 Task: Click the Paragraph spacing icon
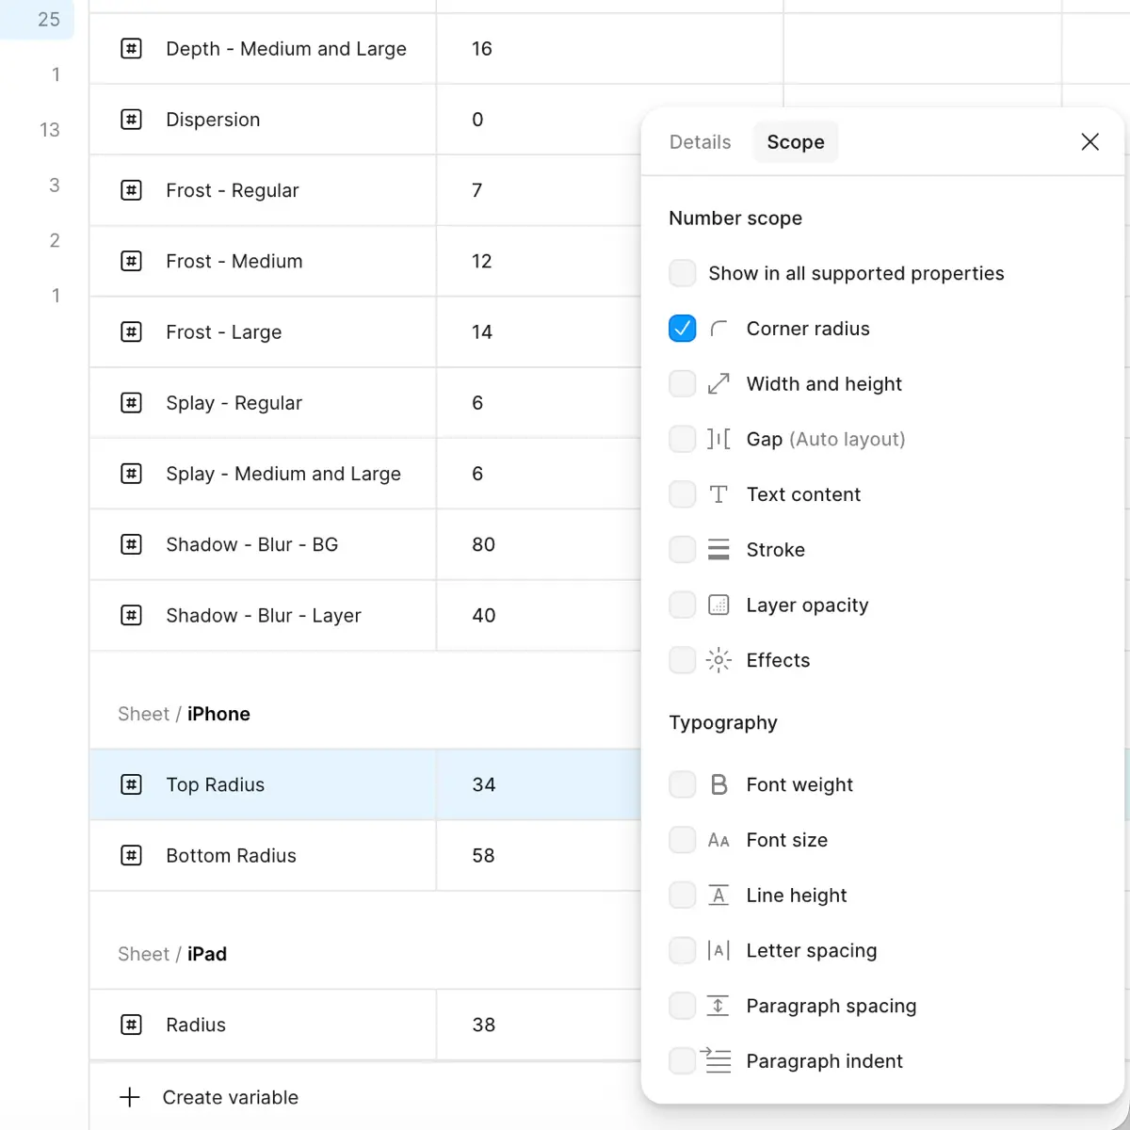point(718,1006)
